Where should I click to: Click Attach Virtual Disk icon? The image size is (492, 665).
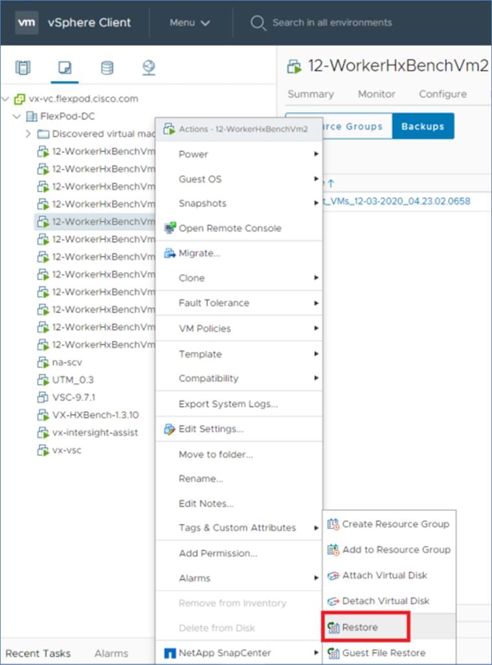tap(333, 576)
